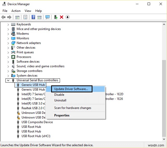Select the Software devices icon

pos(13,62)
